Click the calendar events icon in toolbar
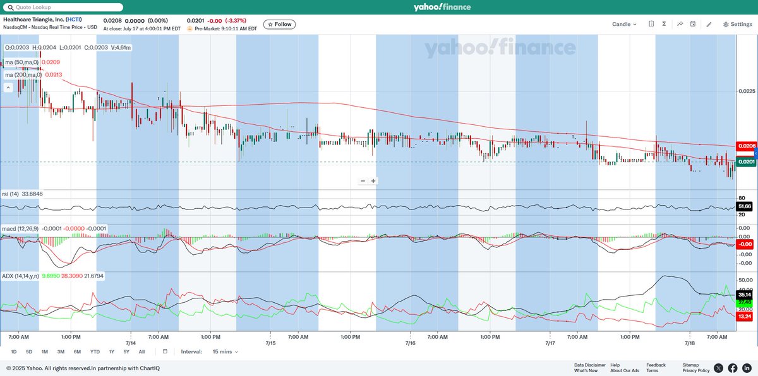The image size is (758, 376). 693,24
